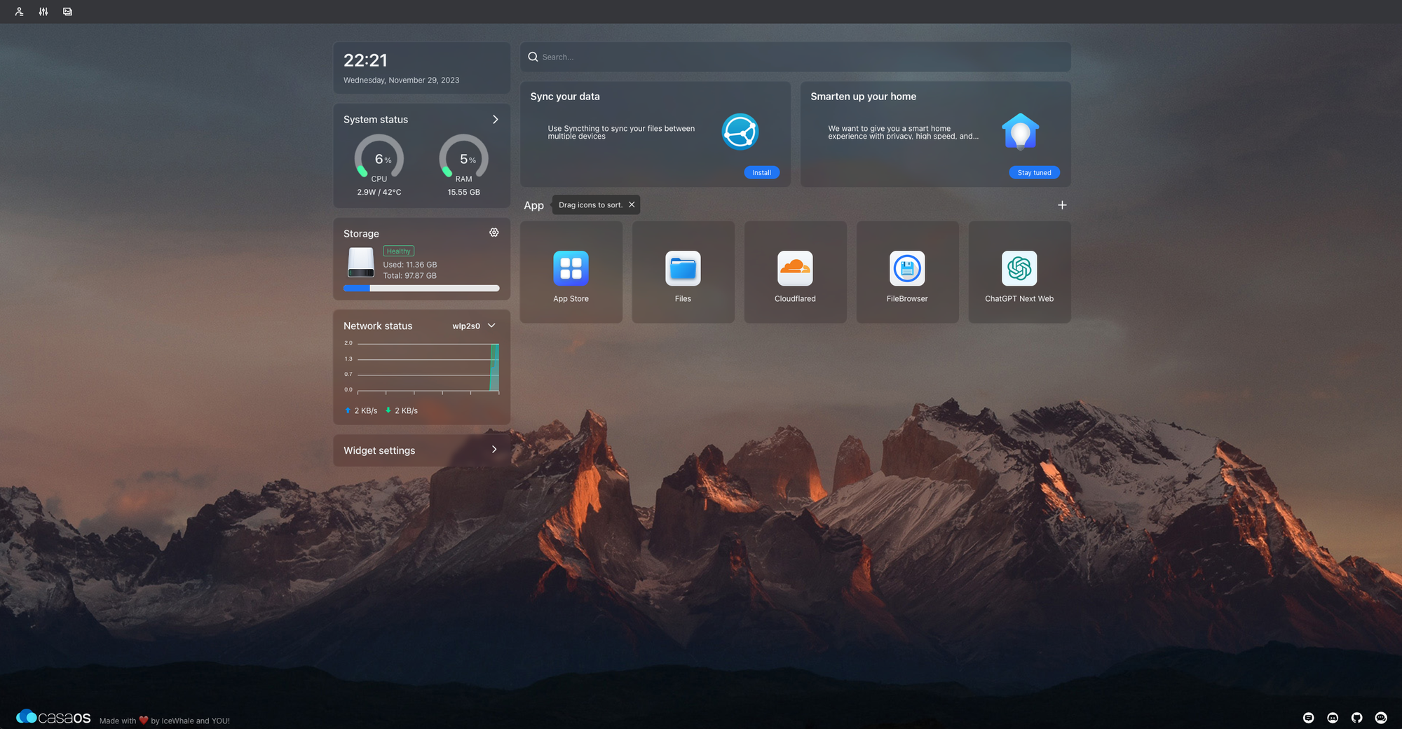The image size is (1402, 729).
Task: Install Syncthing with the Install button
Action: (x=761, y=172)
